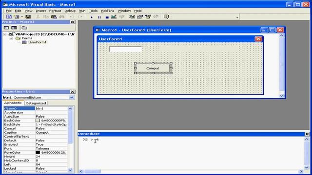Click the Reset stop icon

107,17
